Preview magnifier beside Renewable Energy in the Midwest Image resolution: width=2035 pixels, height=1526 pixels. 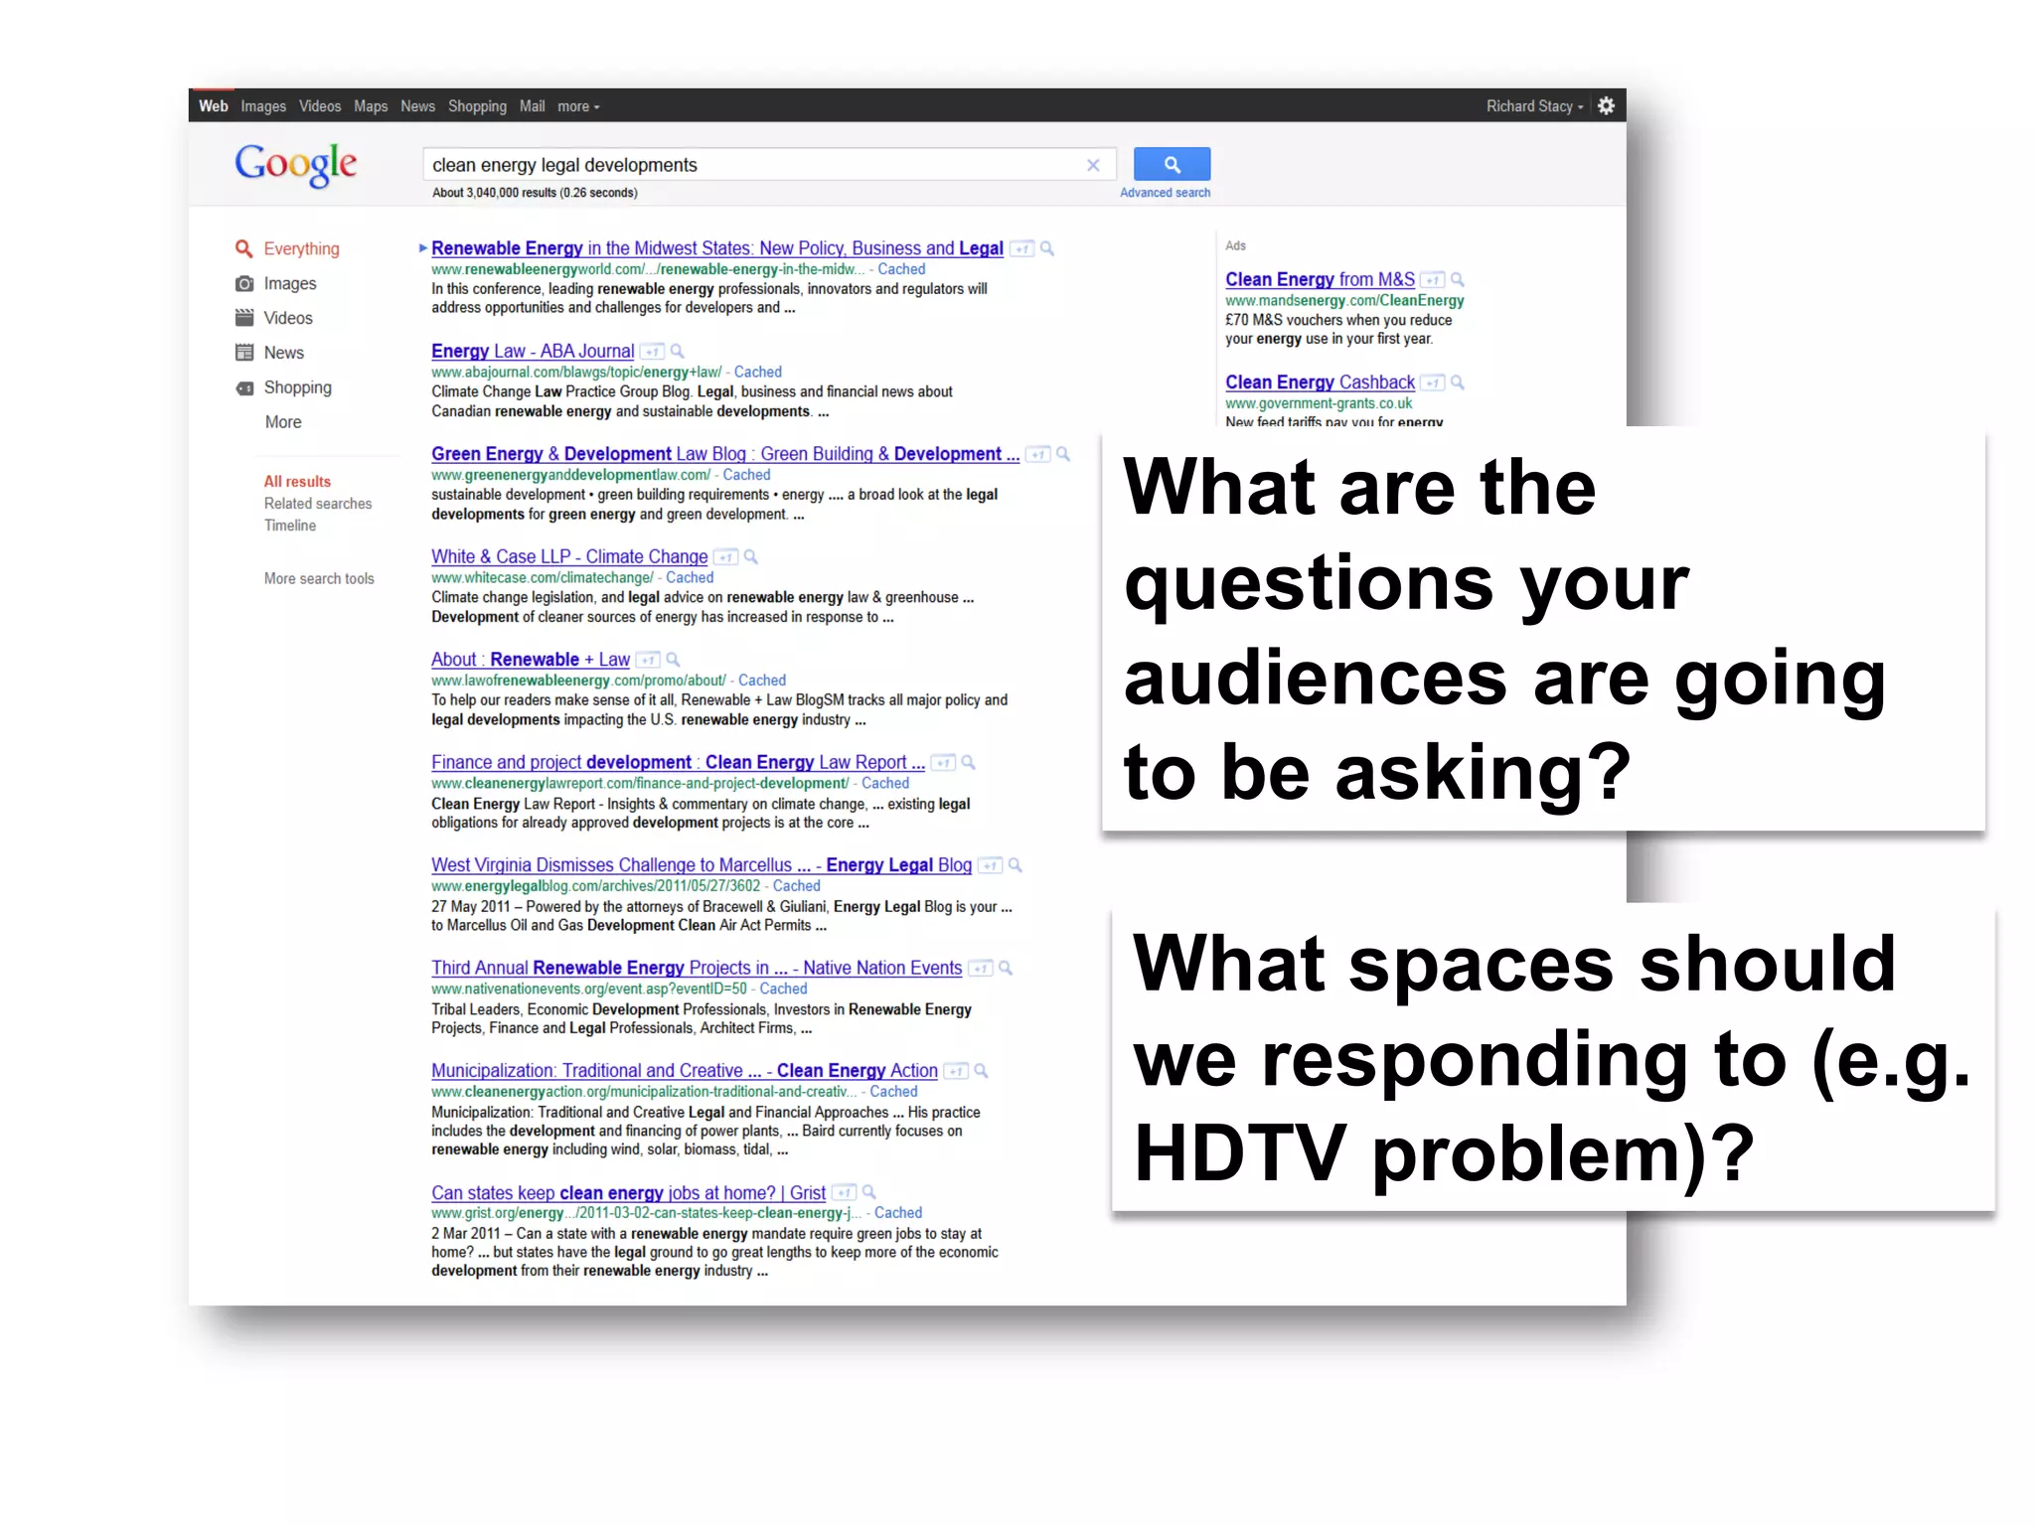tap(1047, 249)
